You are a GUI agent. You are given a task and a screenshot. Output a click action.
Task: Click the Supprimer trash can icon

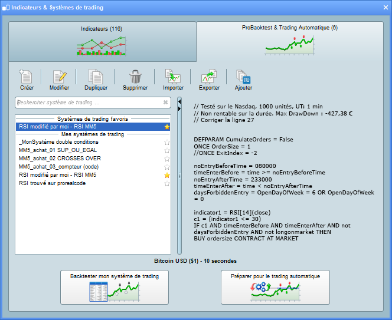click(135, 77)
